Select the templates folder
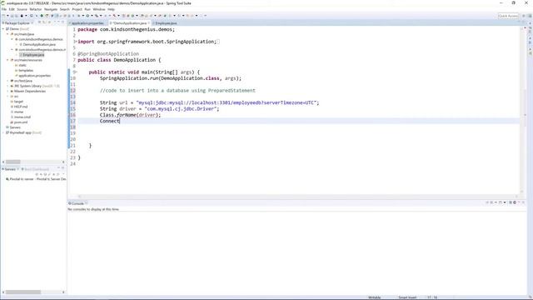 coord(26,70)
